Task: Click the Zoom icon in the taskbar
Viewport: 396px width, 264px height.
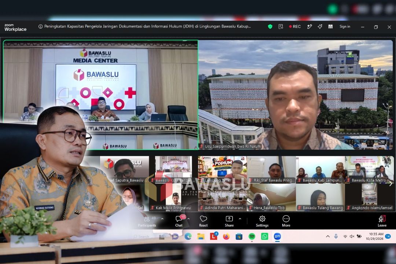Action: pyautogui.click(x=277, y=236)
